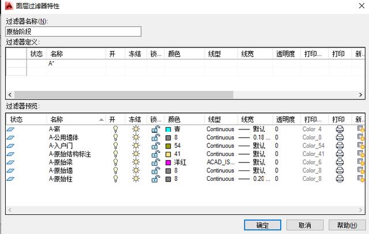Toggle the freeze sun icon for A-原始柱

(x=136, y=179)
